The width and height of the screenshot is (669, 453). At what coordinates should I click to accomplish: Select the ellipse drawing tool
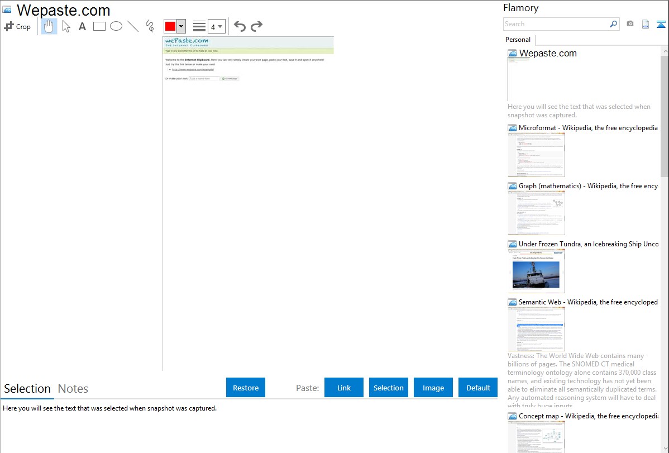point(116,26)
